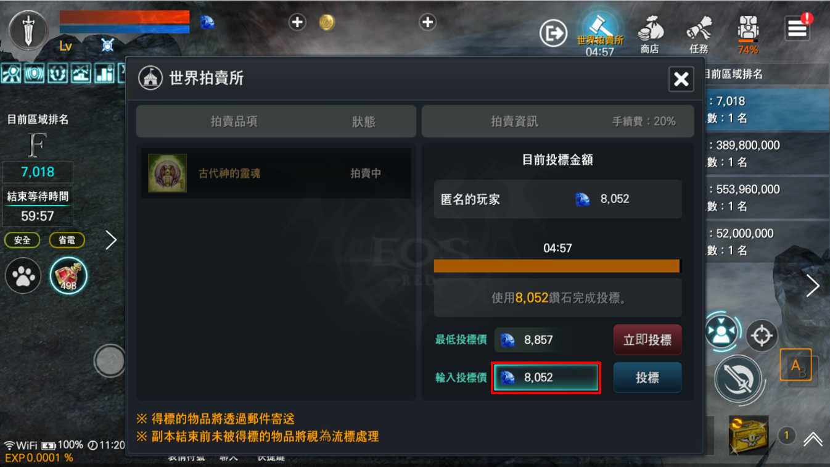The width and height of the screenshot is (830, 467).
Task: Toggle the 安全 safe mode button
Action: click(x=22, y=240)
